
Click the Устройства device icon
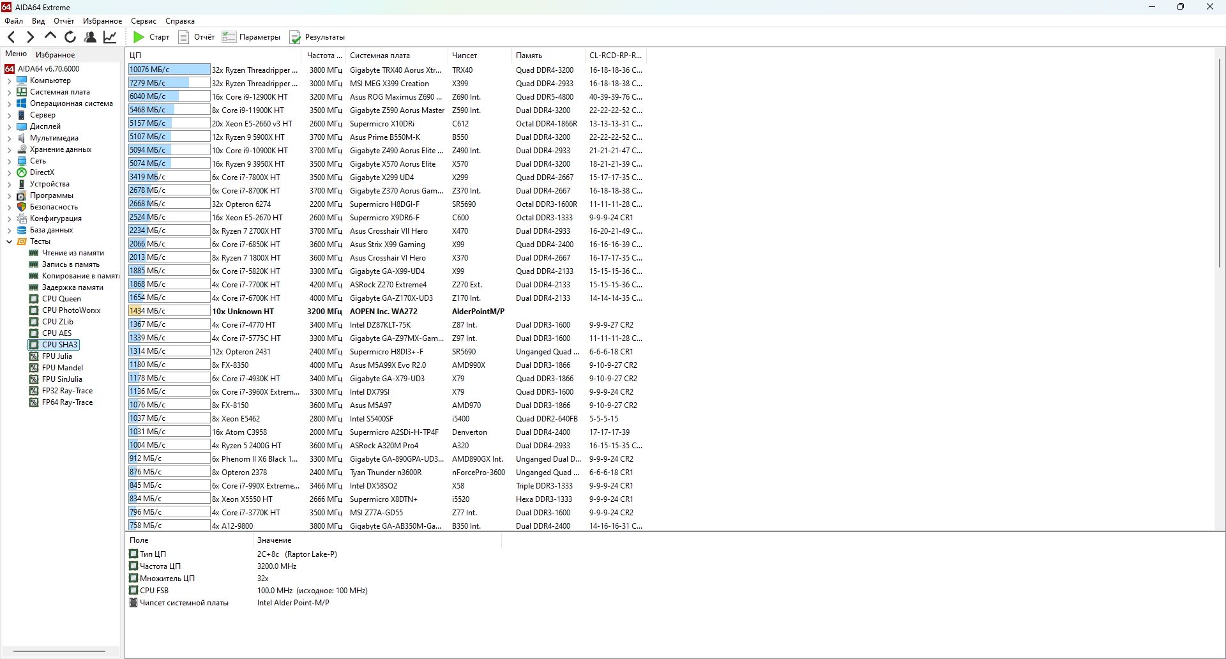[x=22, y=184]
